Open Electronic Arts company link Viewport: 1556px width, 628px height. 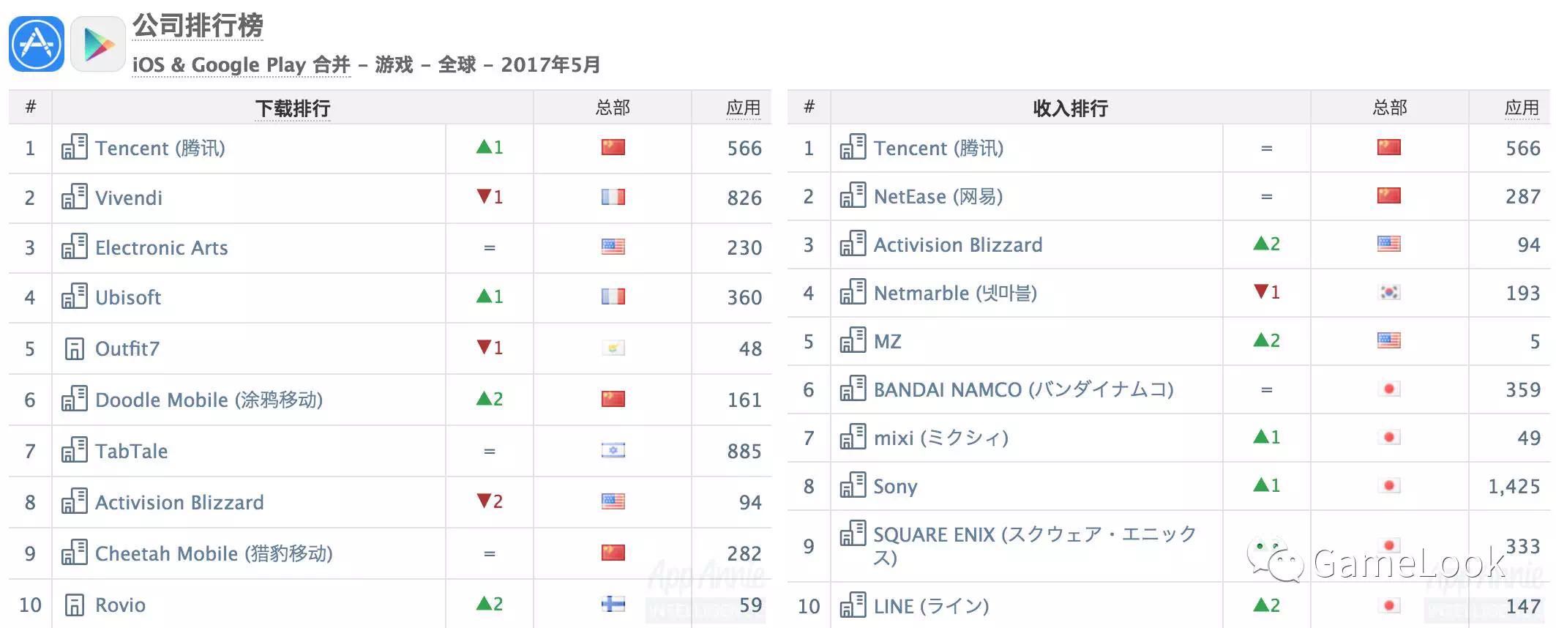pos(162,247)
